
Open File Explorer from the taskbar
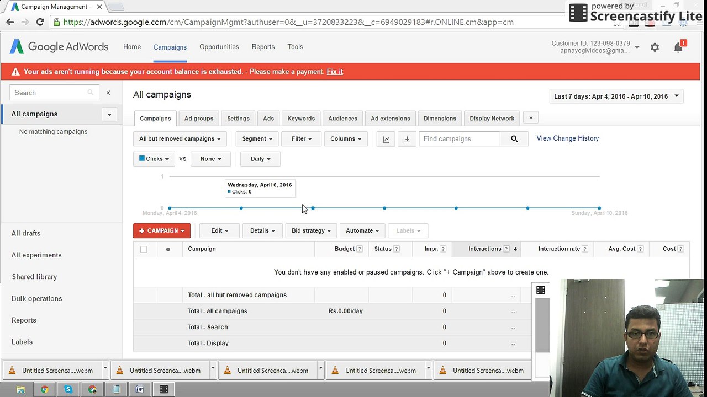coord(20,389)
